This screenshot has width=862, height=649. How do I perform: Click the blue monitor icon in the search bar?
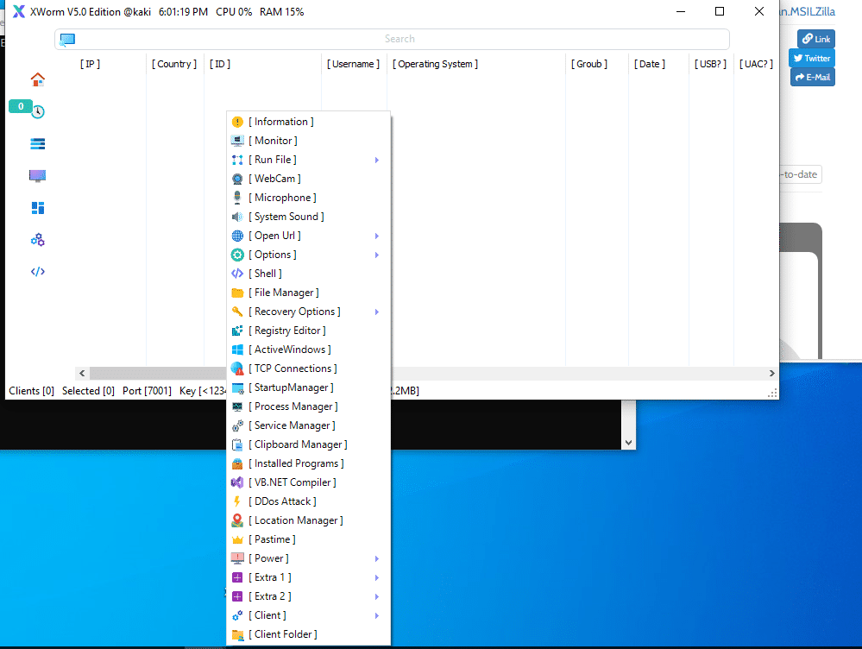(x=67, y=39)
